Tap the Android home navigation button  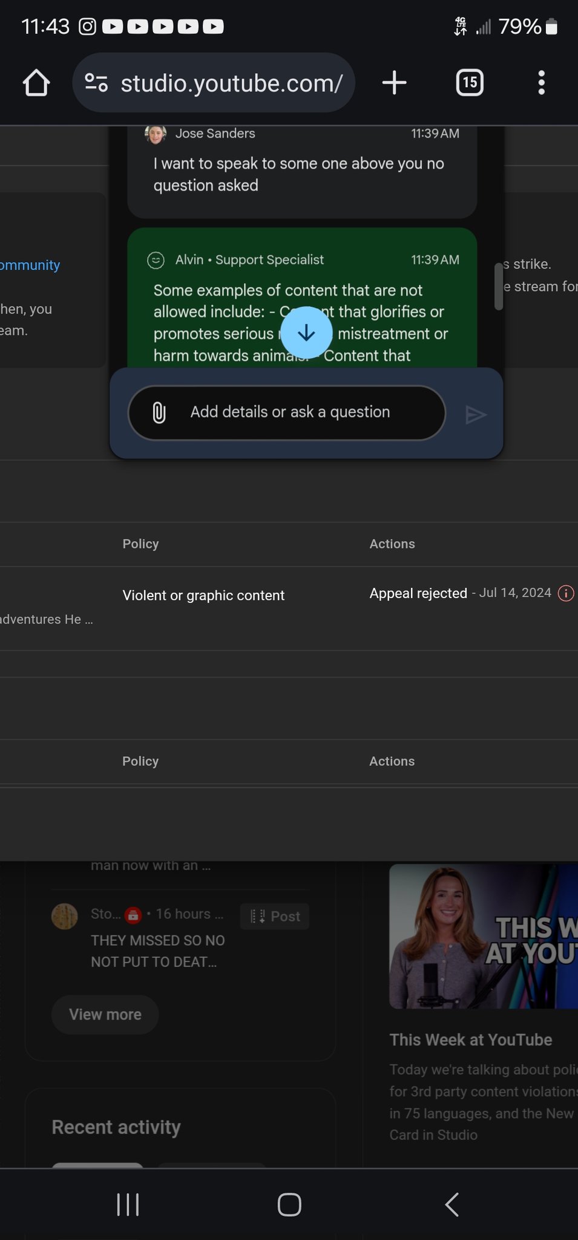tap(289, 1204)
